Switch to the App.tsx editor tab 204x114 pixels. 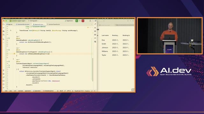pos(10,24)
